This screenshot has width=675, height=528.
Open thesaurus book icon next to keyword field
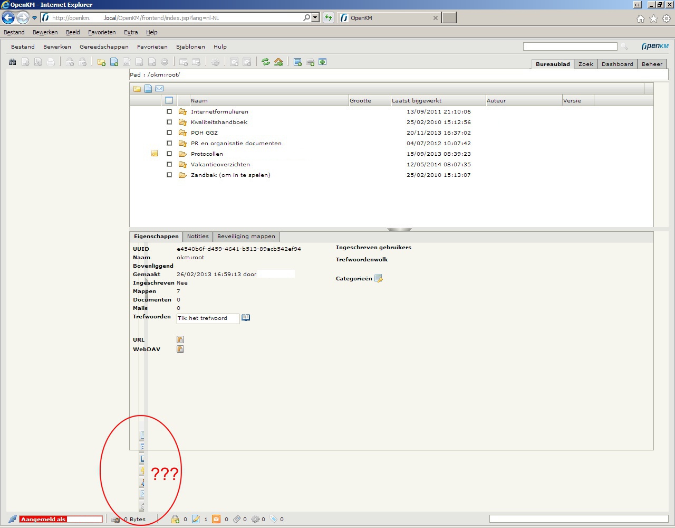coord(246,318)
